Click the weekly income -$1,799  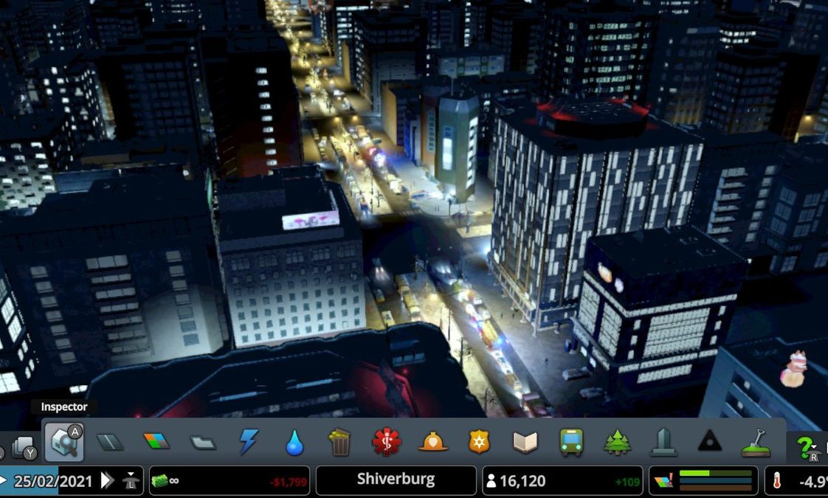click(x=289, y=482)
